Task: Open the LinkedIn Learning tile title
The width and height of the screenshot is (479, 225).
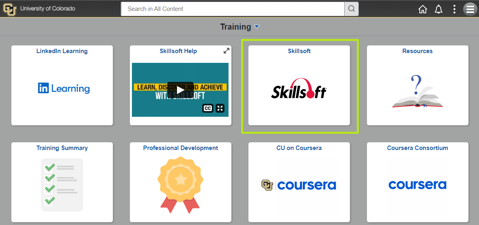Action: pos(62,51)
